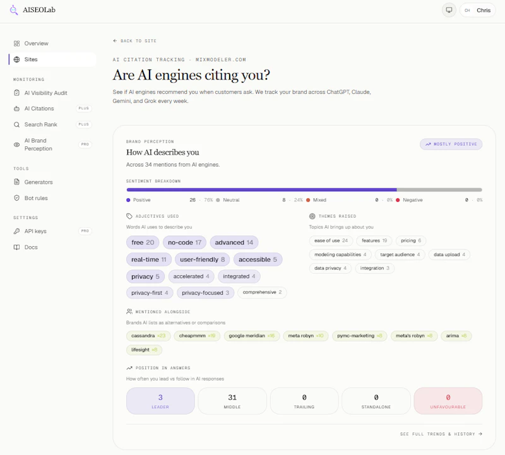The image size is (505, 455).
Task: Click the AISEOLab magnifier logo icon
Action: [x=13, y=10]
